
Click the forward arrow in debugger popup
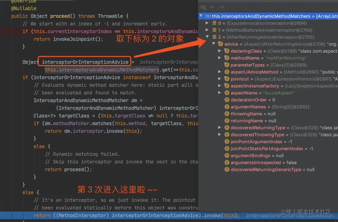221,7
